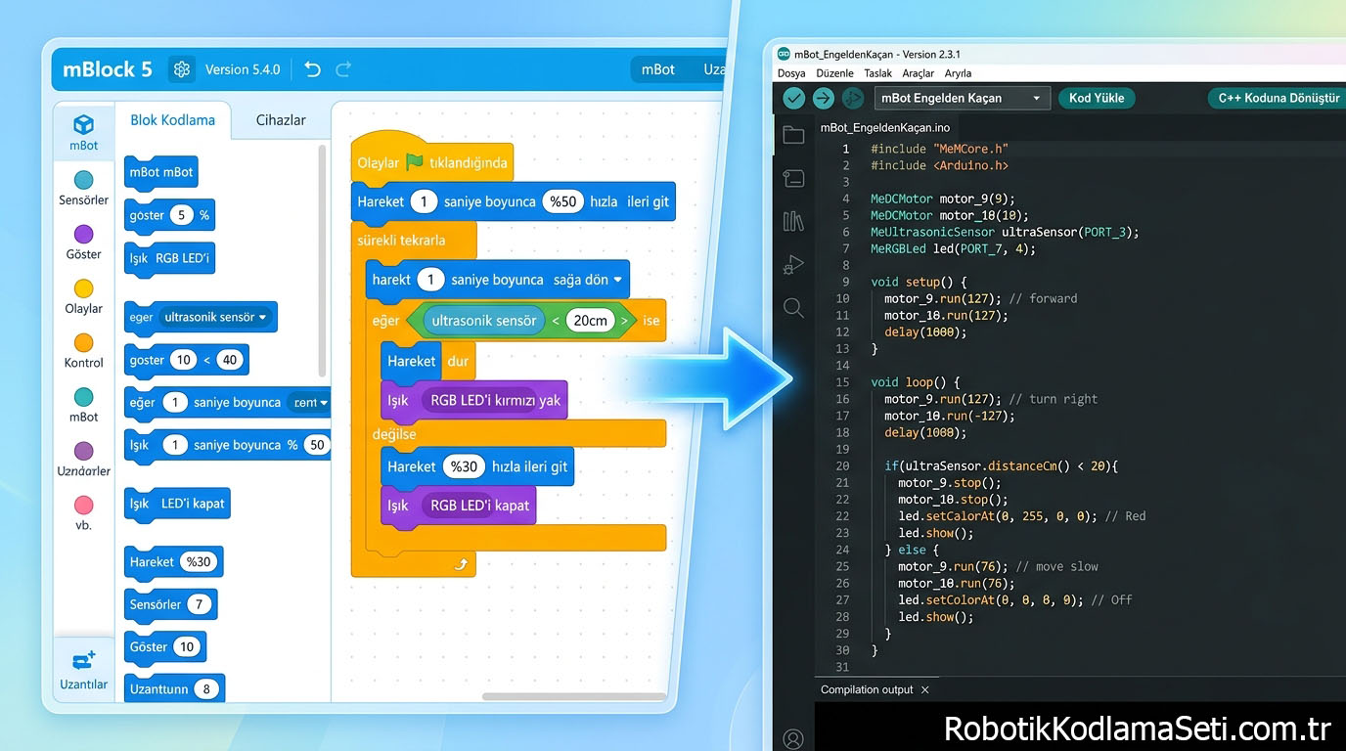Image resolution: width=1346 pixels, height=751 pixels.
Task: Click the loop arrow on the forever block
Action: point(461,563)
